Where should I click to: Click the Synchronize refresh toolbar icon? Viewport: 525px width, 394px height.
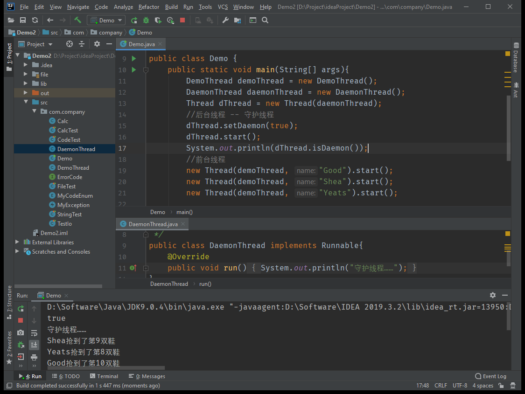click(35, 21)
